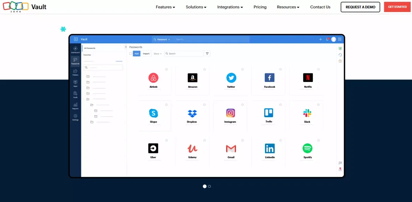Favorite the Spotify card star
Screen dimensions: 412x202
[318, 140]
